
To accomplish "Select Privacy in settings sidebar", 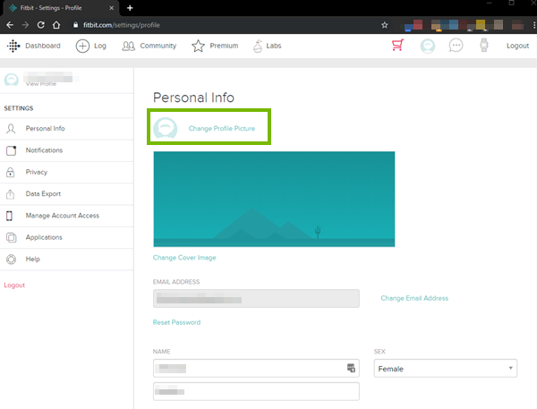I will pos(67,173).
